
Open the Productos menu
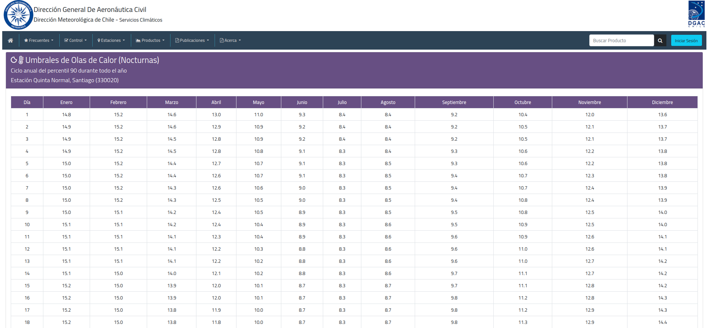click(x=150, y=40)
